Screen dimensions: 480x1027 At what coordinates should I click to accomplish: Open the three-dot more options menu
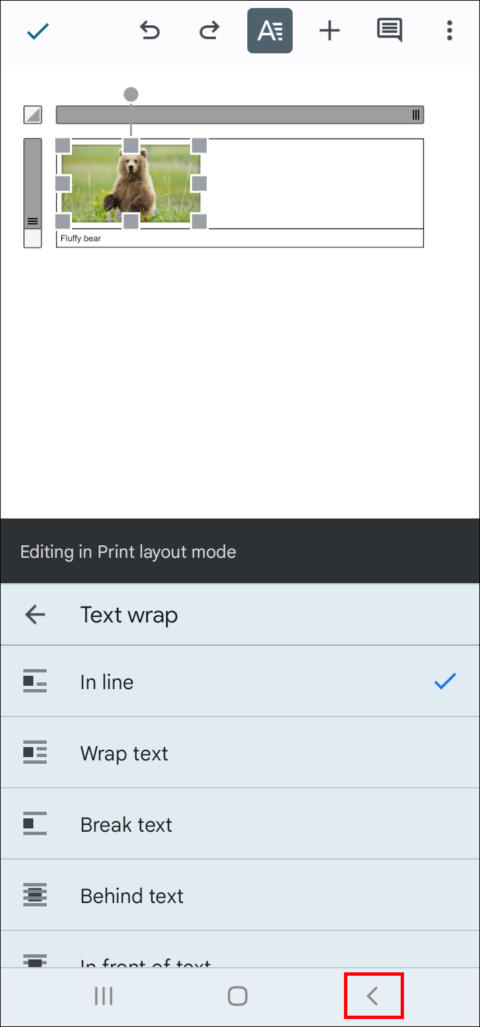[449, 31]
